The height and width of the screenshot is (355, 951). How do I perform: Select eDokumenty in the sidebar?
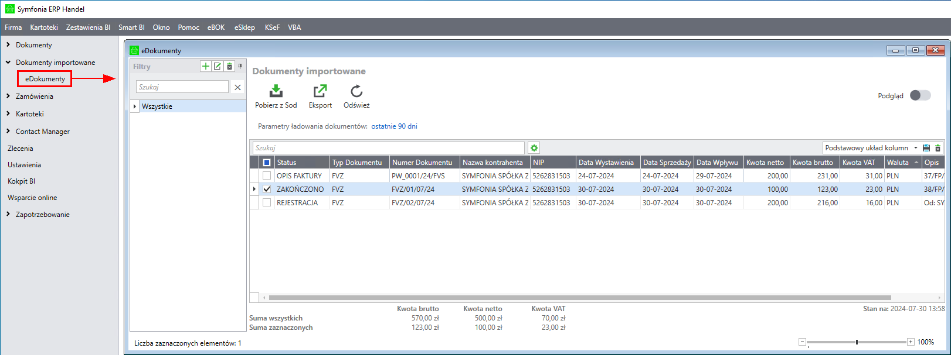pos(45,79)
